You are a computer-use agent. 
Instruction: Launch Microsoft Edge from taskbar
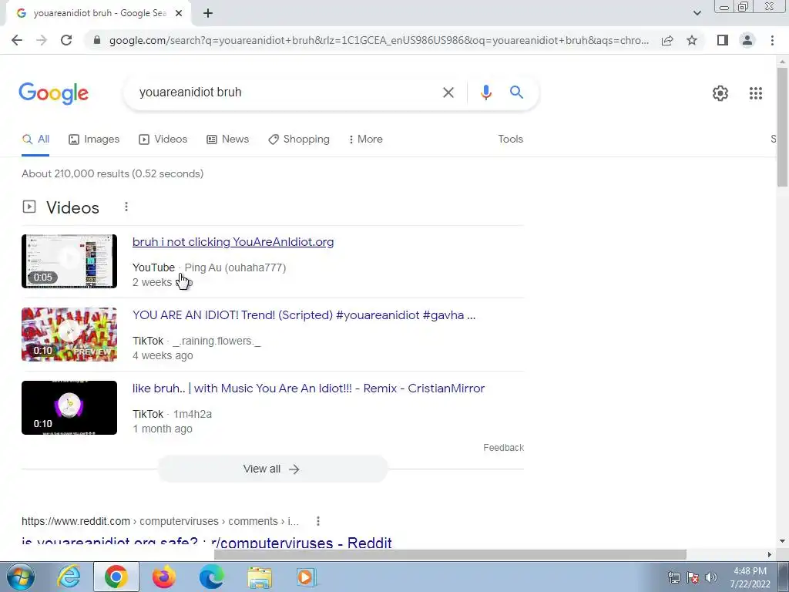pos(212,577)
